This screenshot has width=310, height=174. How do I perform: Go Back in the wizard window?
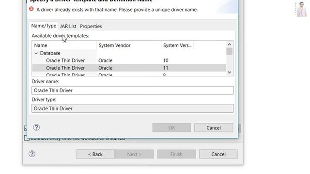pyautogui.click(x=95, y=154)
